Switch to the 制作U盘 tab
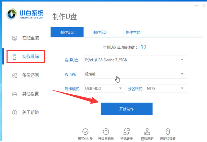The image size is (207, 142). (x=67, y=32)
